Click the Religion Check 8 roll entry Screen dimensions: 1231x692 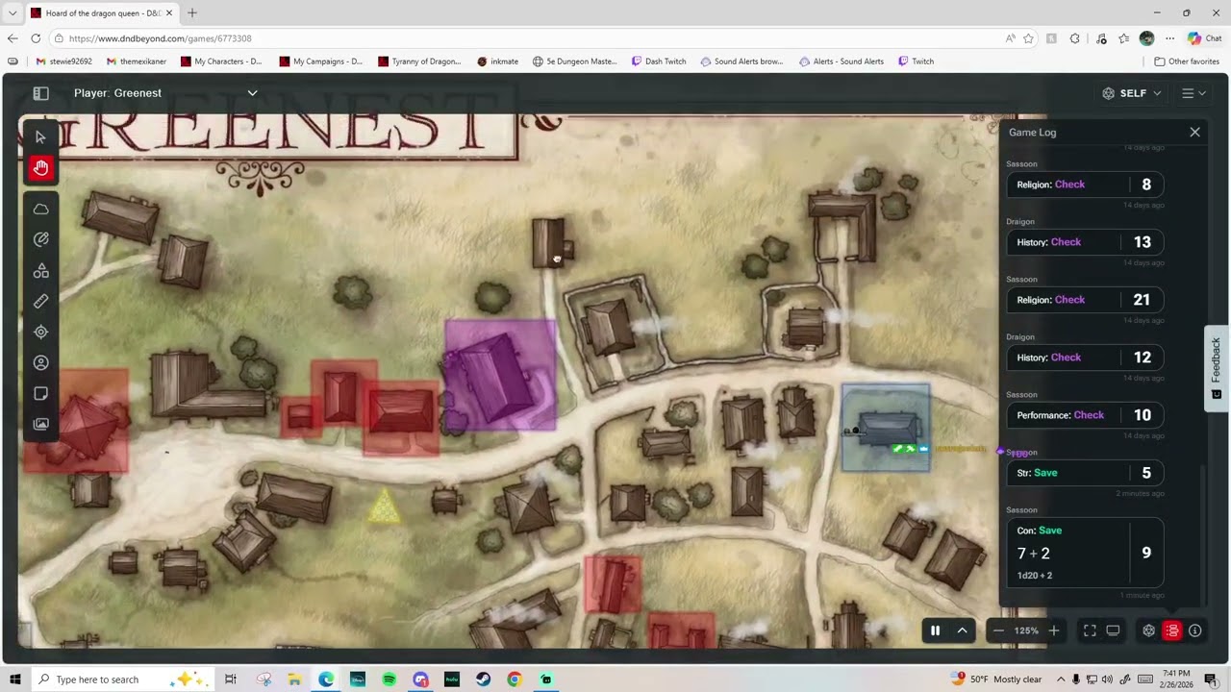point(1085,185)
